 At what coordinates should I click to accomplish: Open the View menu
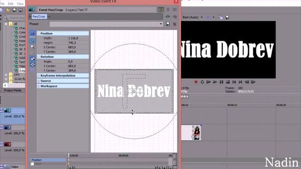pyautogui.click(x=20, y=4)
